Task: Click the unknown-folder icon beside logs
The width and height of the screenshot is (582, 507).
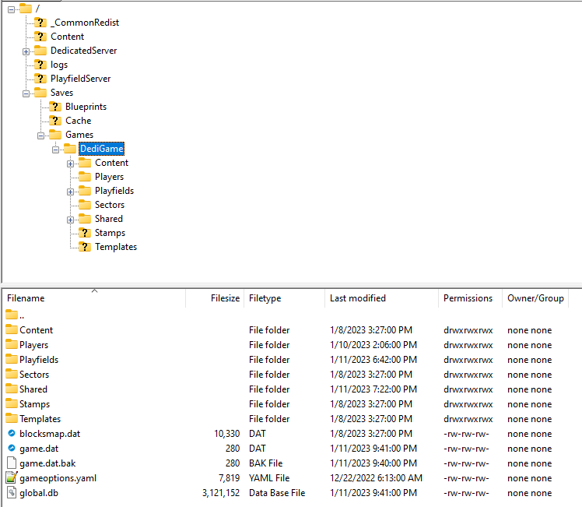Action: point(40,65)
